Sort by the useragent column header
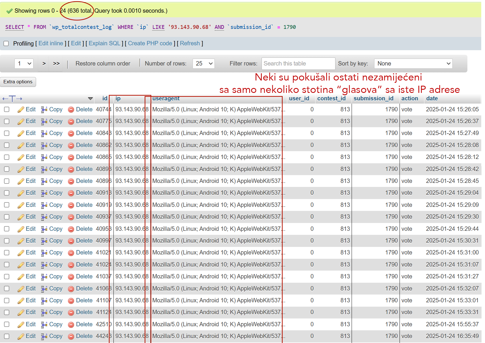The width and height of the screenshot is (485, 343). point(166,98)
